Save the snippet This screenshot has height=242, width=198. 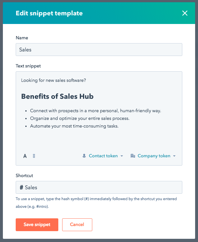[37, 224]
